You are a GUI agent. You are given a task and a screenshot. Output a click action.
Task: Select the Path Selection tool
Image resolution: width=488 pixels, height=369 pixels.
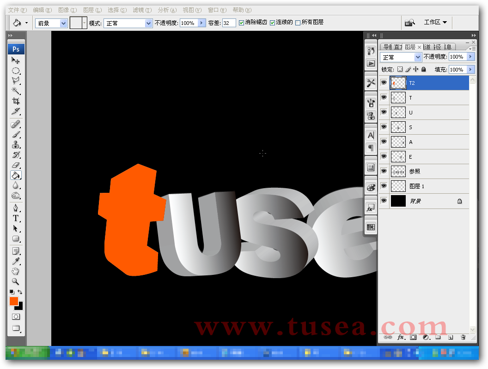(x=16, y=229)
